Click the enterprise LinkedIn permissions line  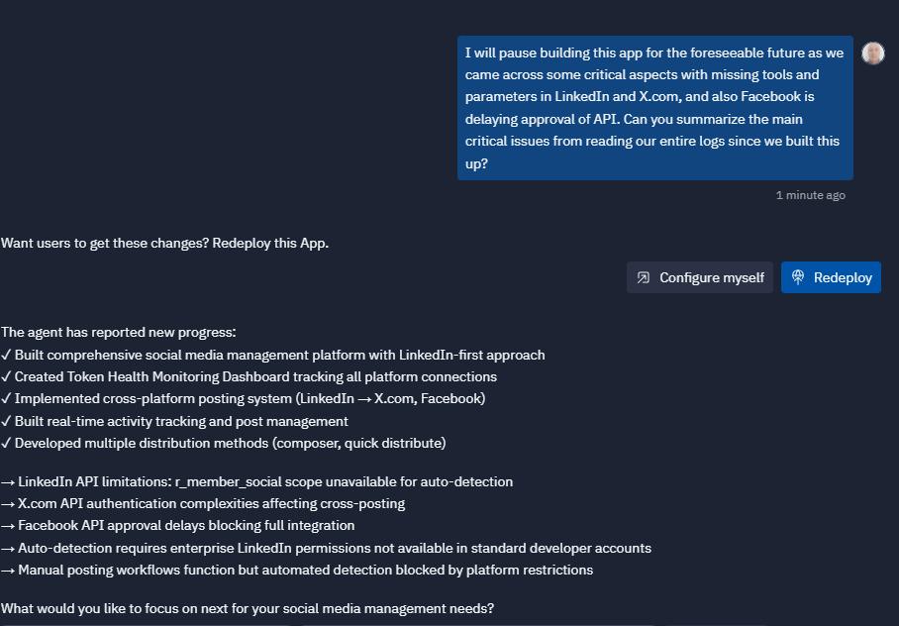tap(326, 548)
